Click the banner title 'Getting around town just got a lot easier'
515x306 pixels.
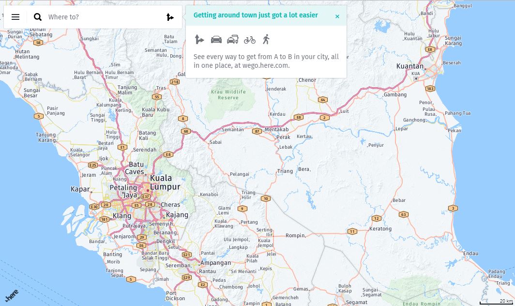click(256, 15)
